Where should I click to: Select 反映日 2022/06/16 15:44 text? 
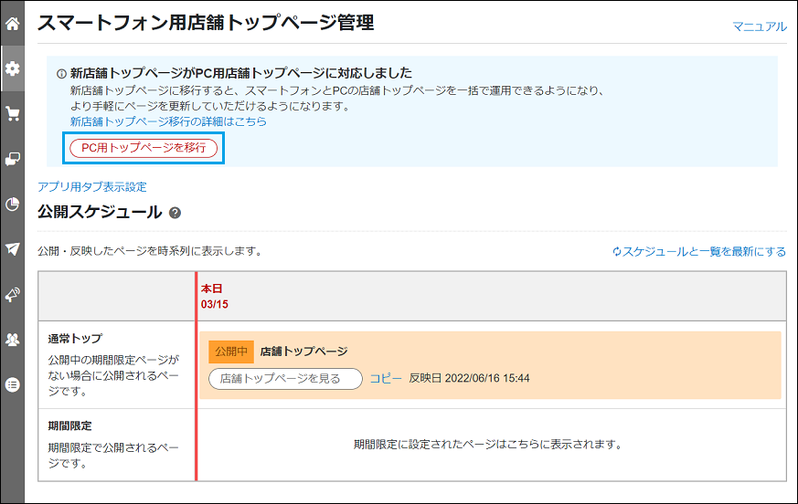click(x=469, y=378)
